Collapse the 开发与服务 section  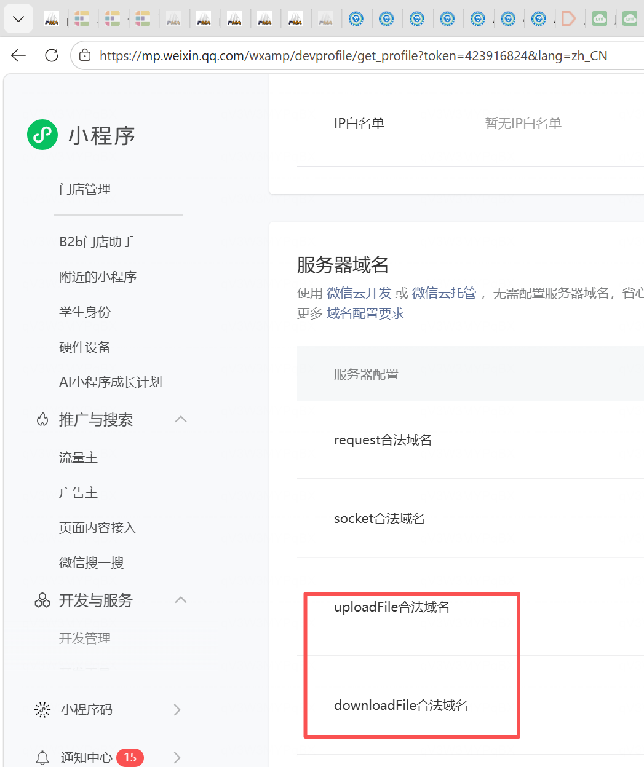click(x=181, y=600)
